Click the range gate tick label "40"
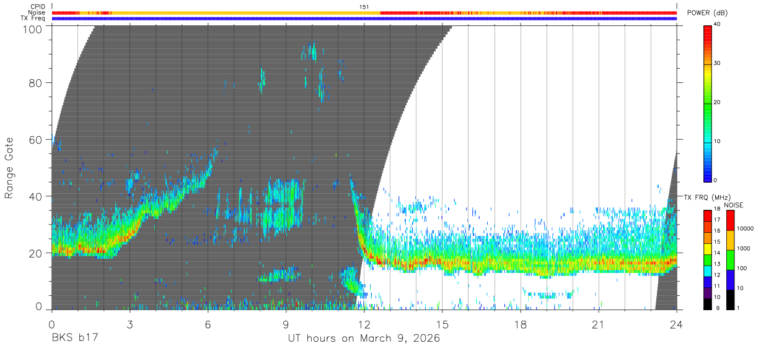 tap(35, 196)
